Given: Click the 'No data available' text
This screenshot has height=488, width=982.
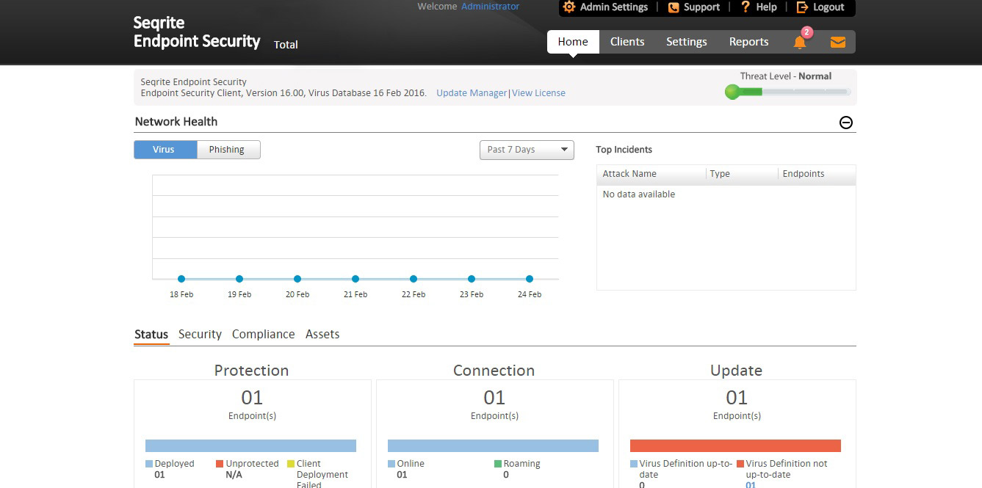Looking at the screenshot, I should 638,194.
